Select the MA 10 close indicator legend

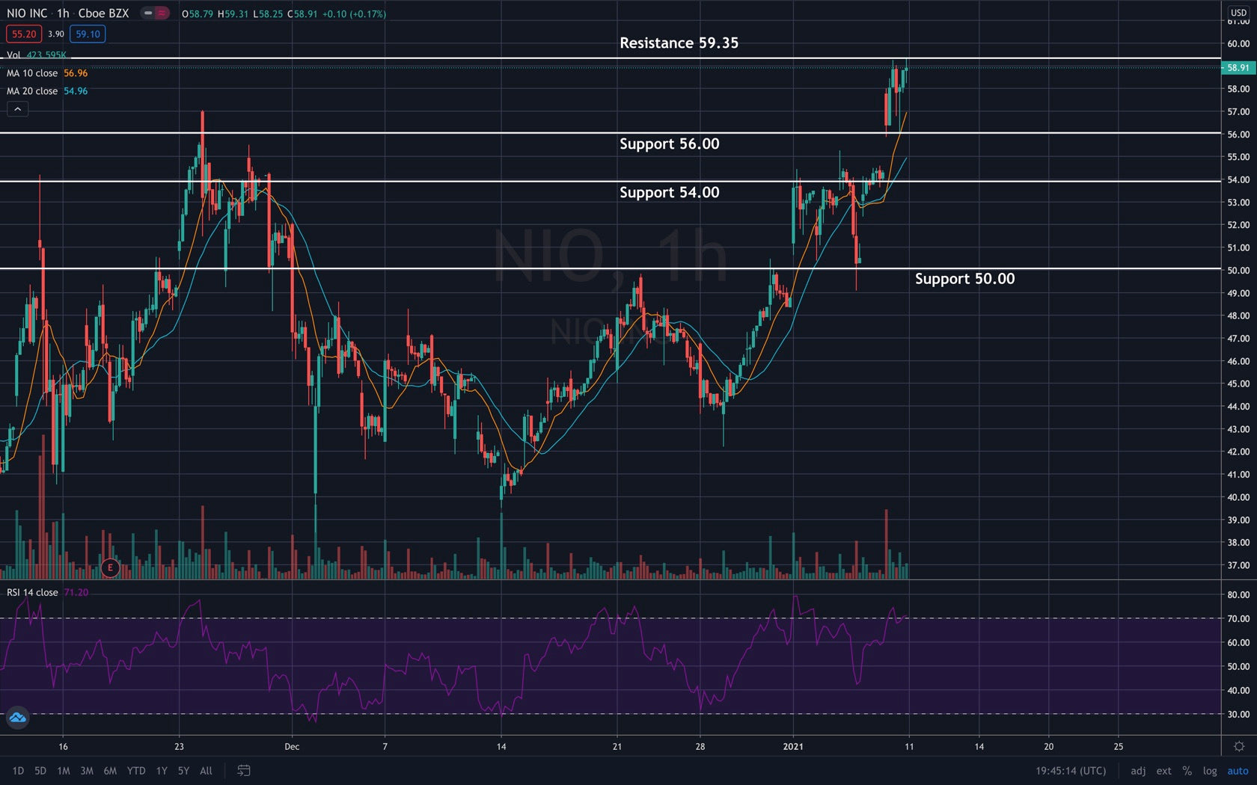[32, 73]
